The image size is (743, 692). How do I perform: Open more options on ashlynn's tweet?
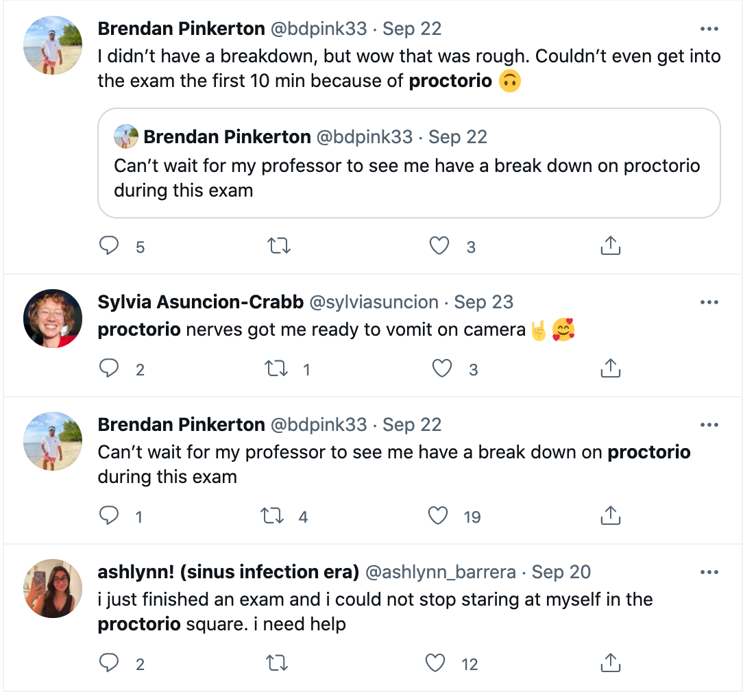click(x=709, y=572)
